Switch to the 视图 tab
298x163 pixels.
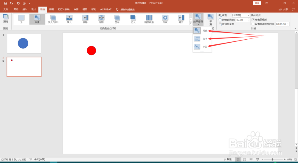pyautogui.click(x=85, y=9)
